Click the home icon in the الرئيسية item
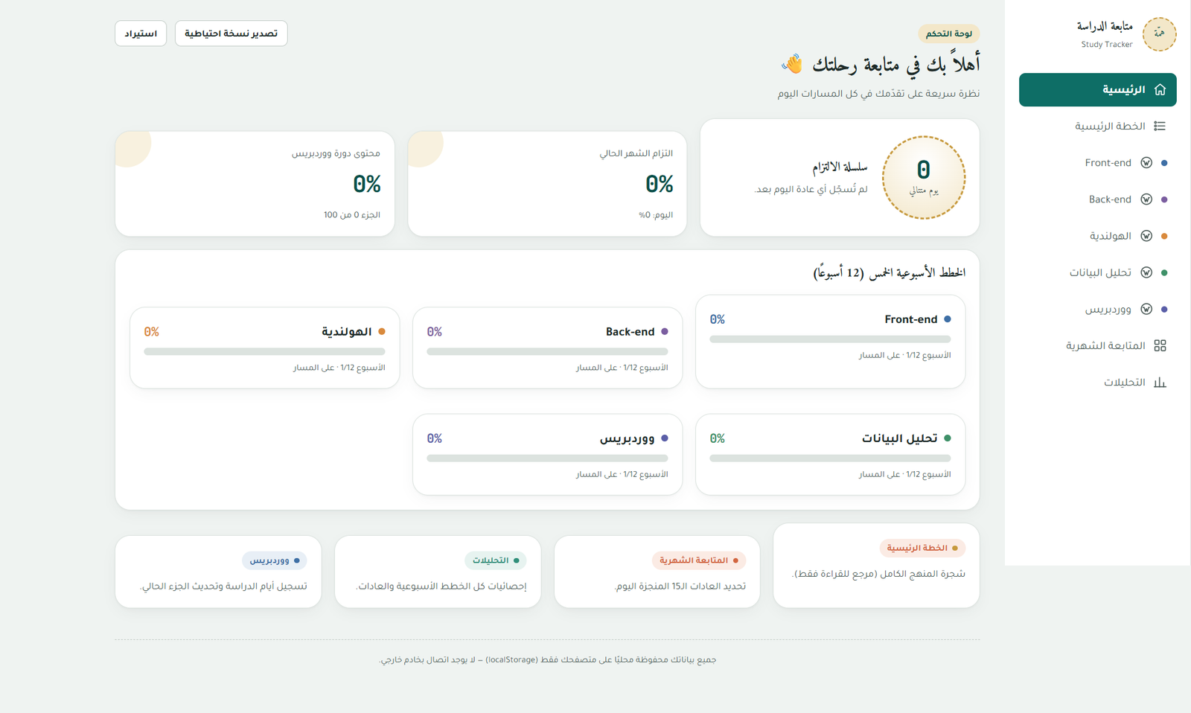This screenshot has width=1191, height=713. click(1160, 90)
